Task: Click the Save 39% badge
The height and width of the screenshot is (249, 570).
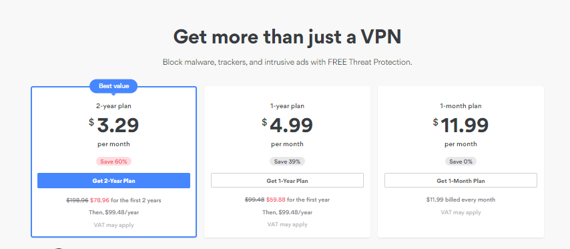Action: point(287,162)
